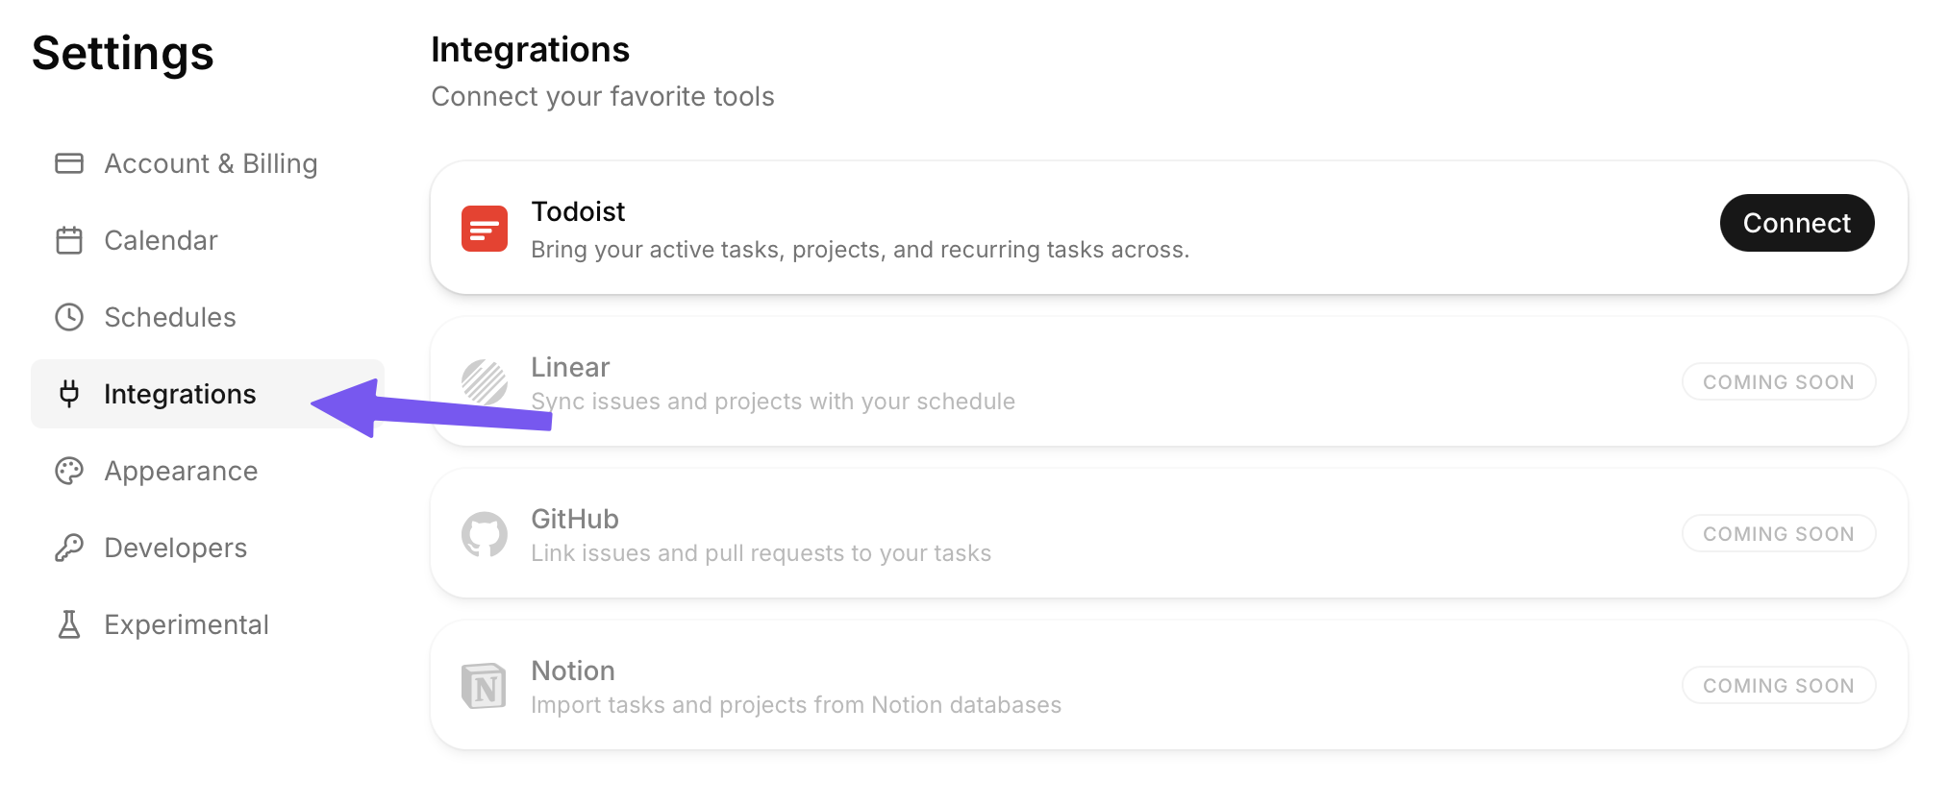Click the Coming Soon badge for GitHub
The height and width of the screenshot is (805, 1948).
(x=1779, y=534)
